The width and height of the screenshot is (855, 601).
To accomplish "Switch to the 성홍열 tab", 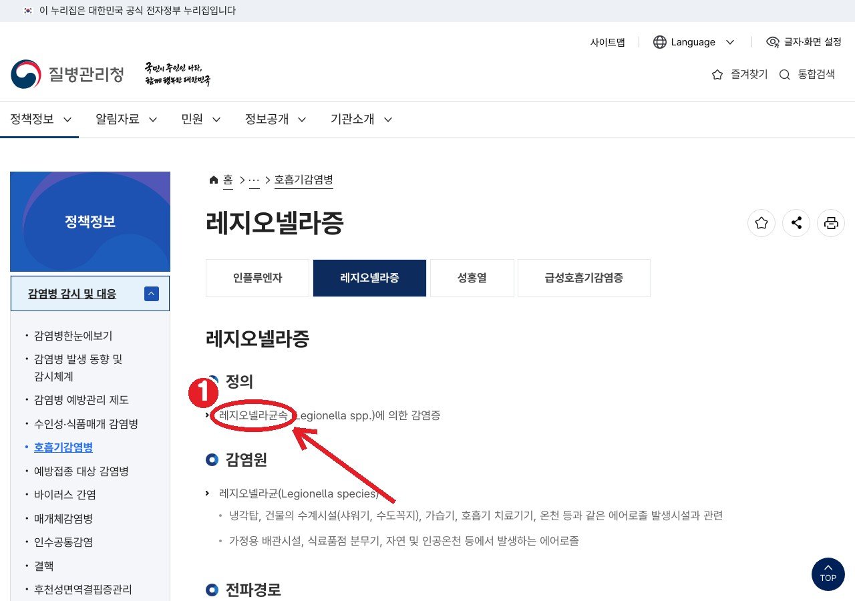I will point(472,278).
